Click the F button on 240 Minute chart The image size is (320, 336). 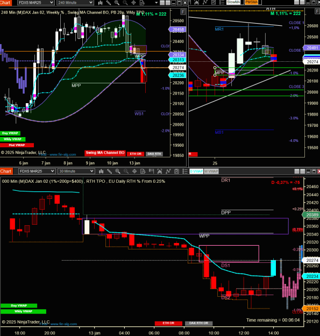(183, 12)
